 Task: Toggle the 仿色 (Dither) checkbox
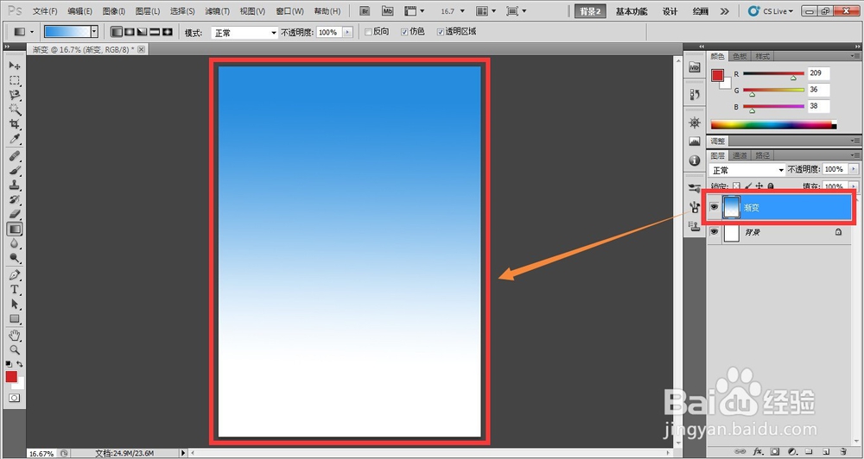tap(404, 32)
